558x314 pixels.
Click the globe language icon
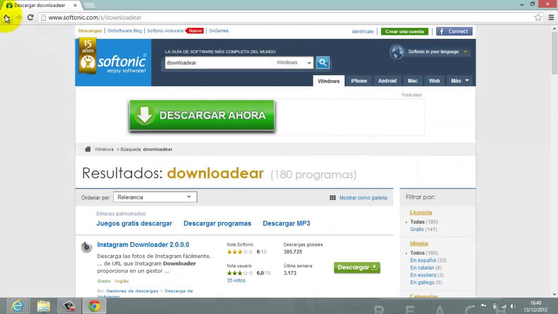[397, 52]
